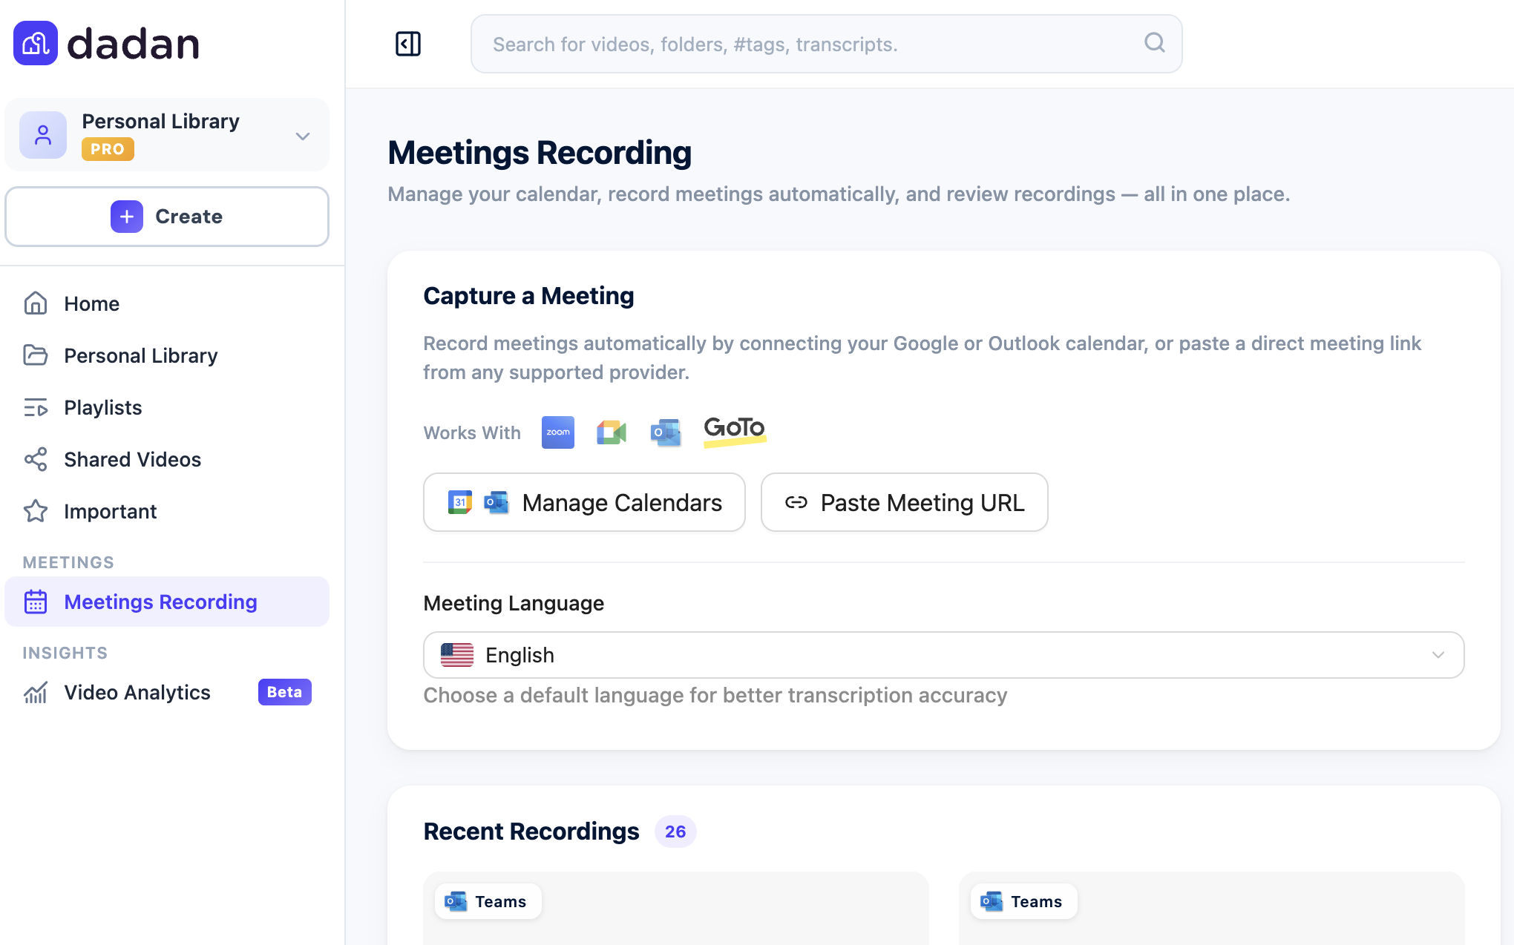Click the Outlook icon beside Works With
The height and width of the screenshot is (945, 1514).
tap(666, 432)
